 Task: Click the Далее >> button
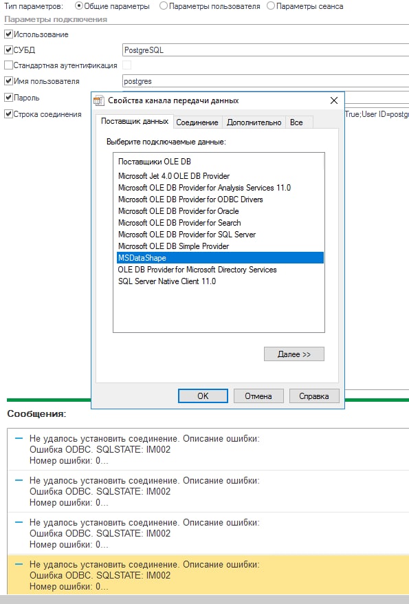click(x=294, y=354)
